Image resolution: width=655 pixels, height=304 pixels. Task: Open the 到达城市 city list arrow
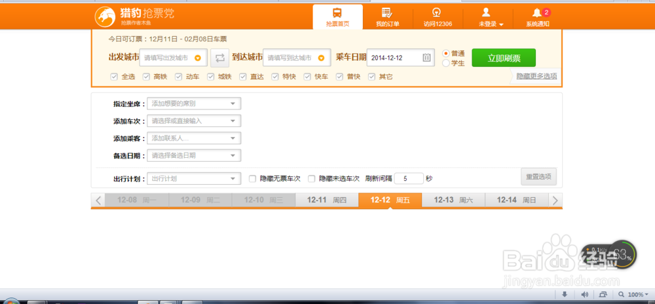(x=321, y=58)
